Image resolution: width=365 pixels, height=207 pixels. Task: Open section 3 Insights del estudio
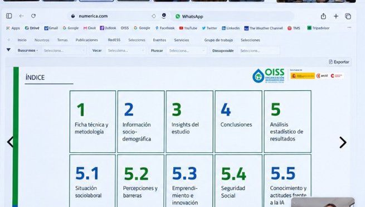(189, 122)
